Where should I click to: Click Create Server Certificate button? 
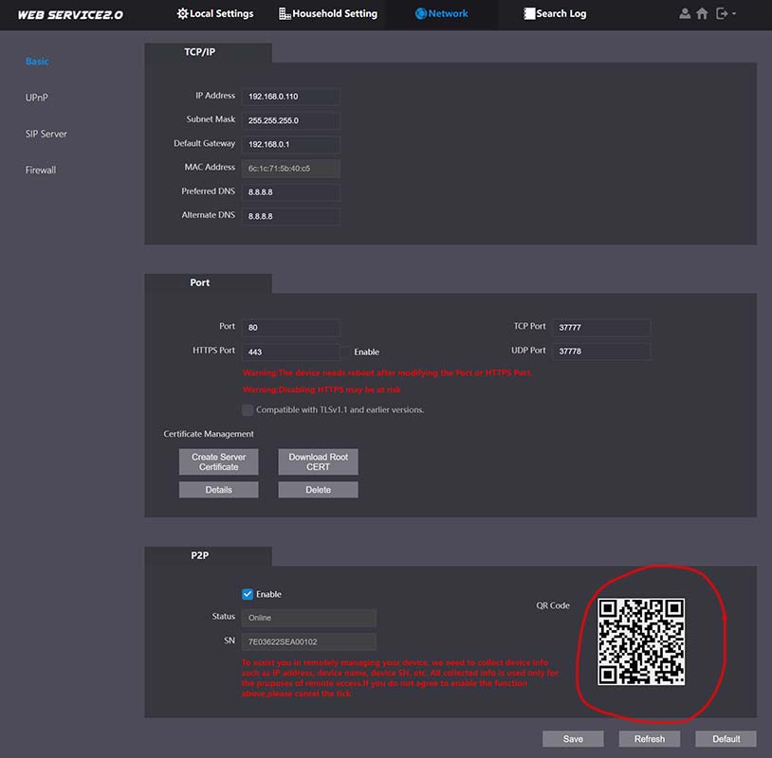click(218, 461)
